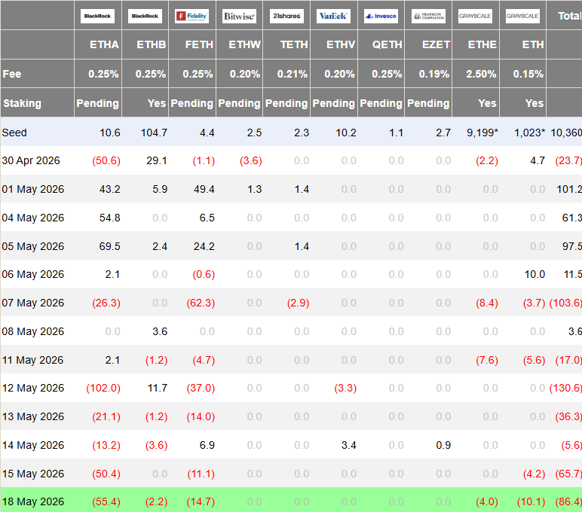The height and width of the screenshot is (512, 582).
Task: Click FETH value (62.3) on 07 May
Action: click(201, 303)
